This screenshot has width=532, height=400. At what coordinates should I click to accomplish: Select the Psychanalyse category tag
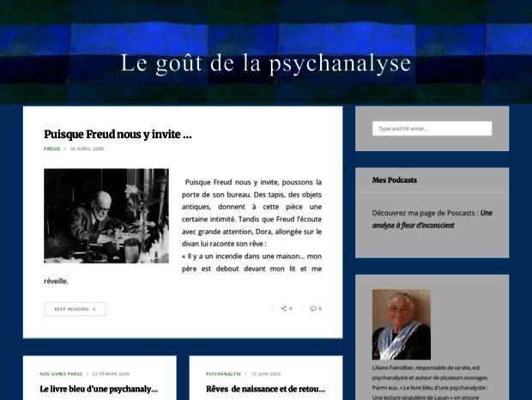[224, 373]
